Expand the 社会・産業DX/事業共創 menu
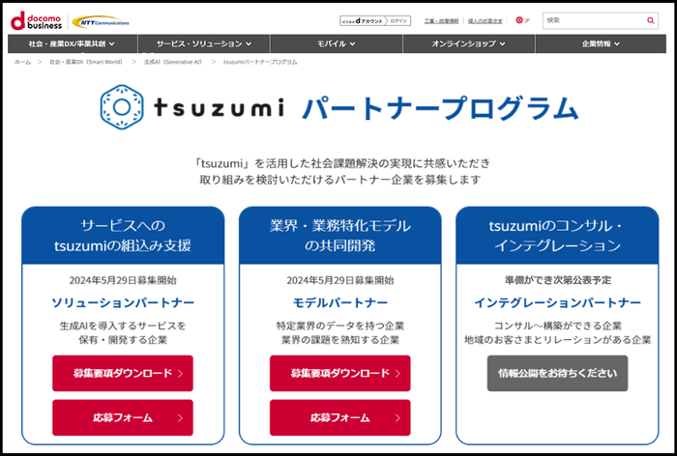This screenshot has height=456, width=677. point(73,43)
